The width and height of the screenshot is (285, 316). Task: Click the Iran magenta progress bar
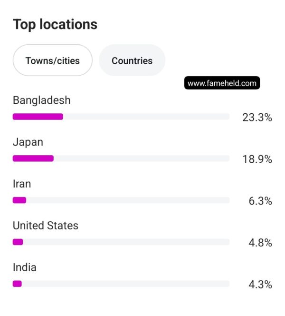(19, 200)
